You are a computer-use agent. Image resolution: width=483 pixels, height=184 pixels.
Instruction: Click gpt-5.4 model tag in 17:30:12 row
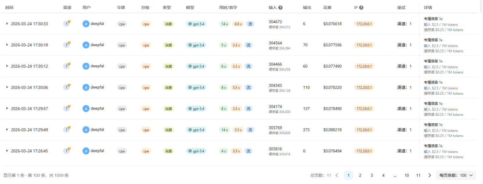click(196, 66)
